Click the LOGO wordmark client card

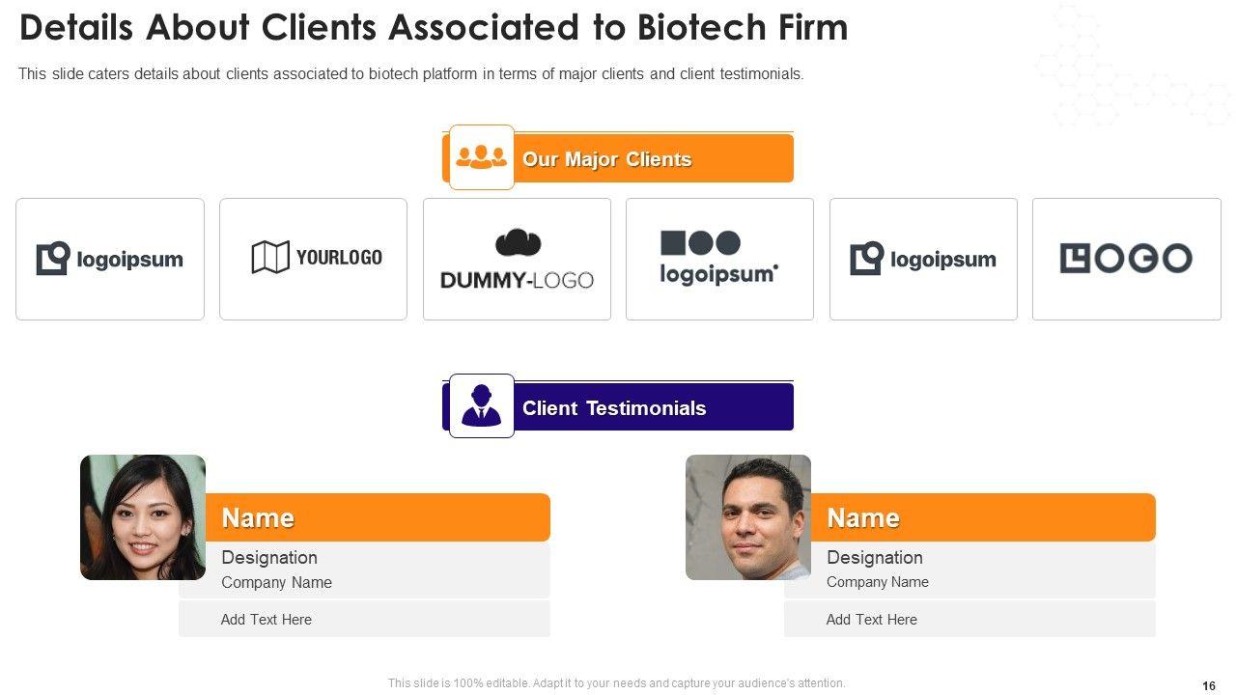1126,259
